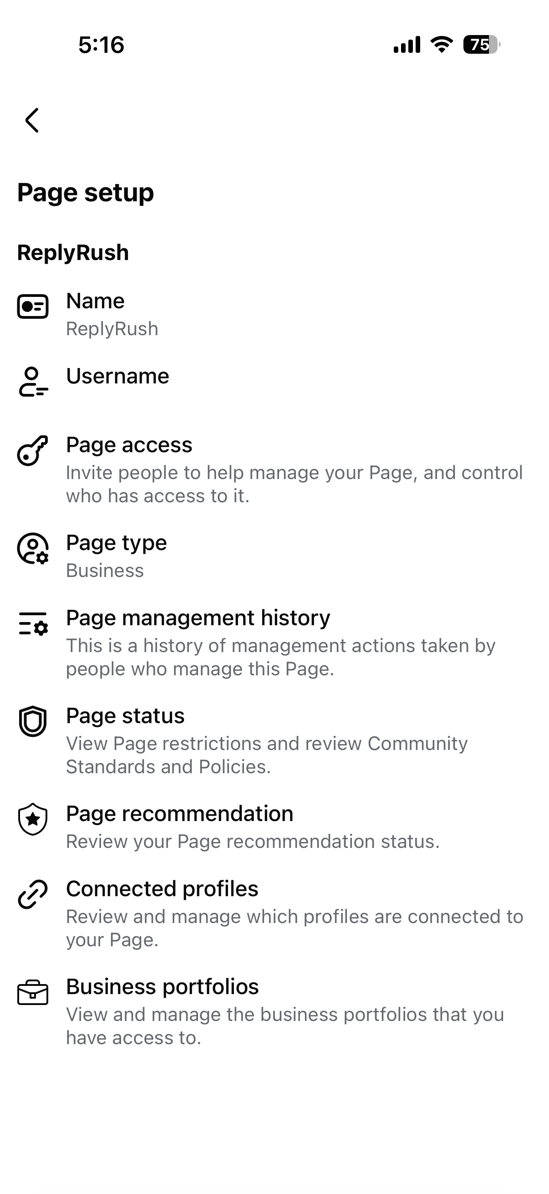549x1194 pixels.
Task: Tap the Name ID card icon
Action: click(x=32, y=306)
